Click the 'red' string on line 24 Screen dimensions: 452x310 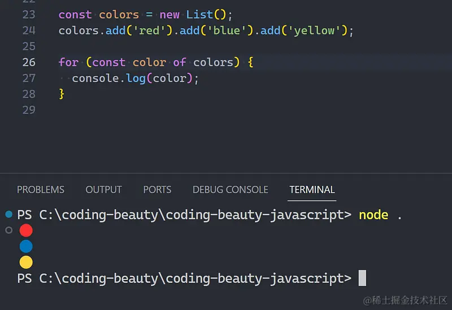pos(149,30)
